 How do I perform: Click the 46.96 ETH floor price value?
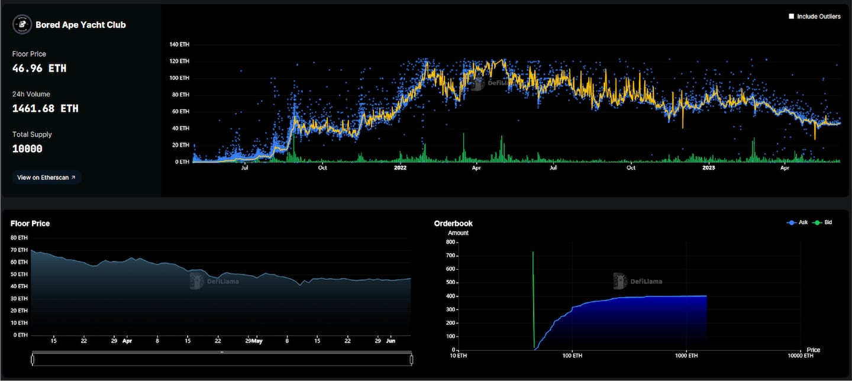39,69
